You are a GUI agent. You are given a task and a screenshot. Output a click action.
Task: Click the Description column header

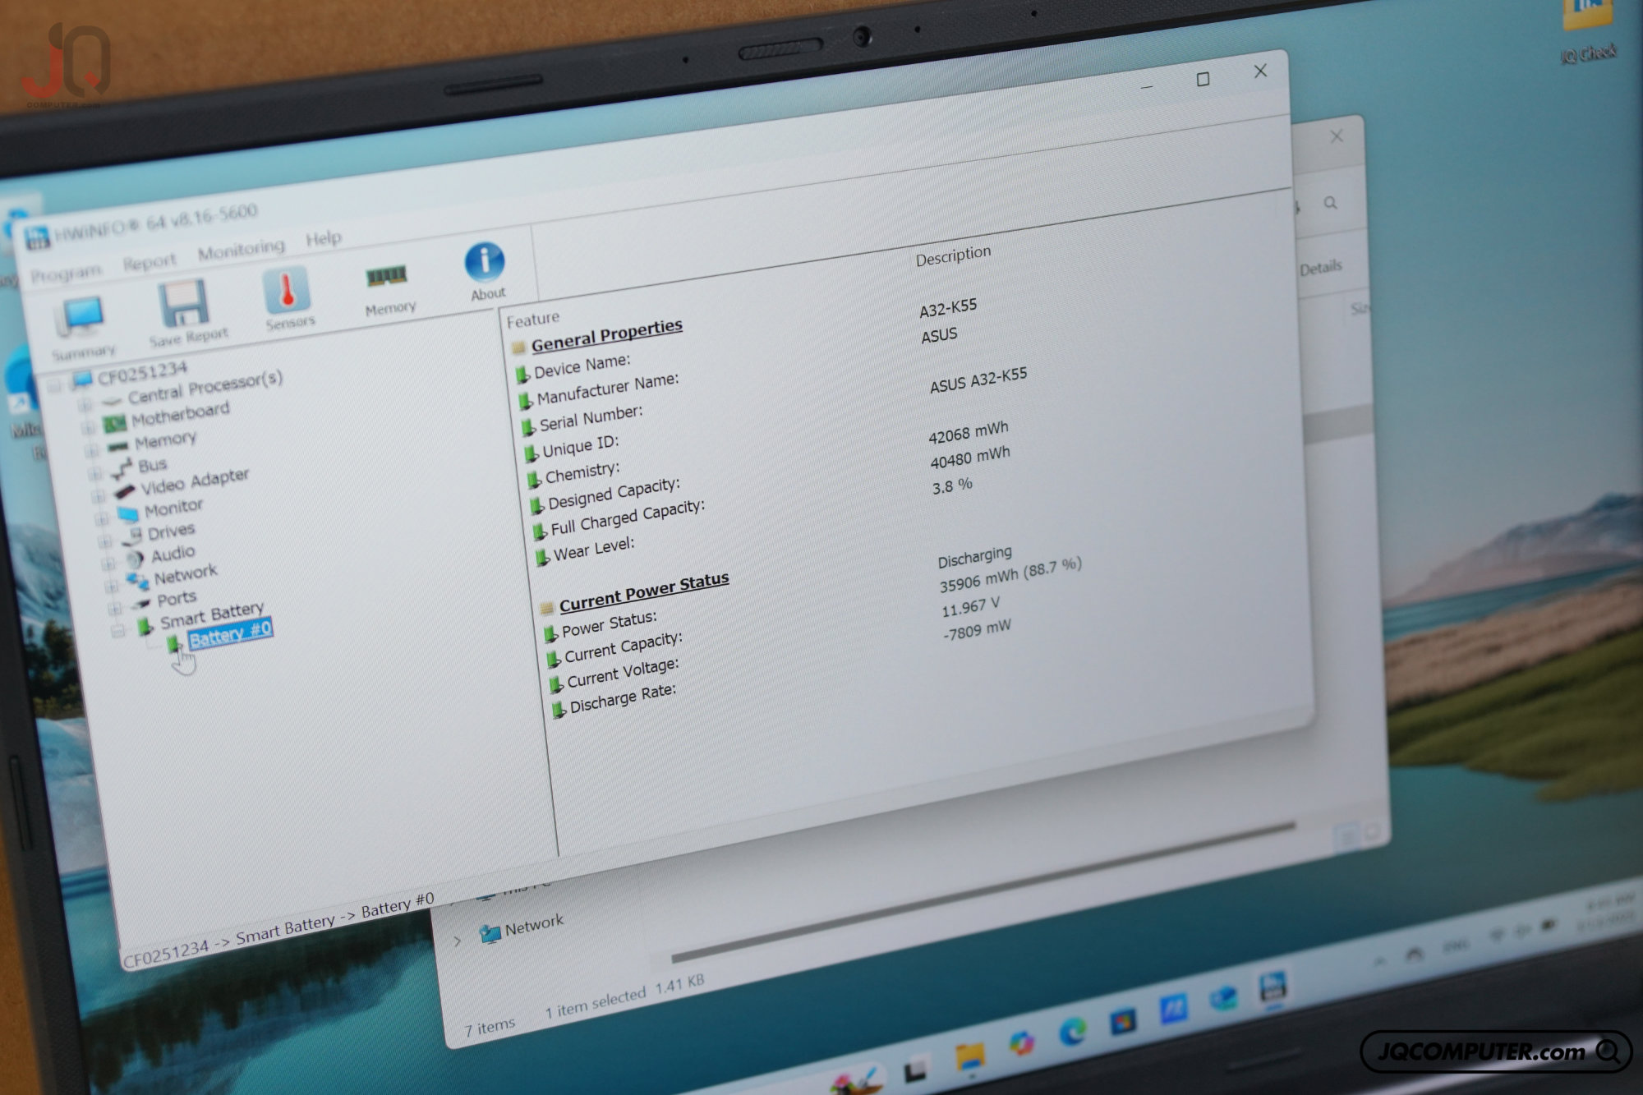pos(953,255)
